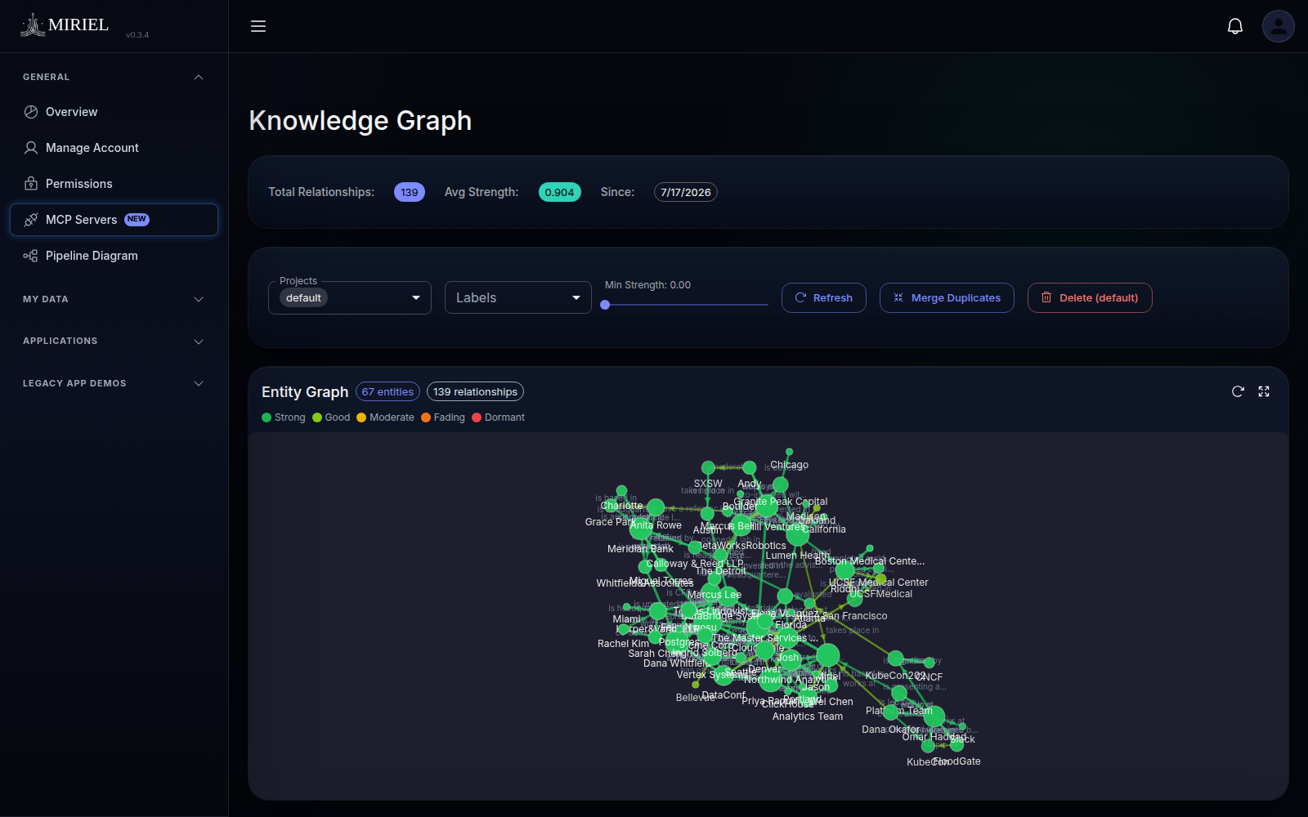Click the 139 total relationships badge

(410, 192)
